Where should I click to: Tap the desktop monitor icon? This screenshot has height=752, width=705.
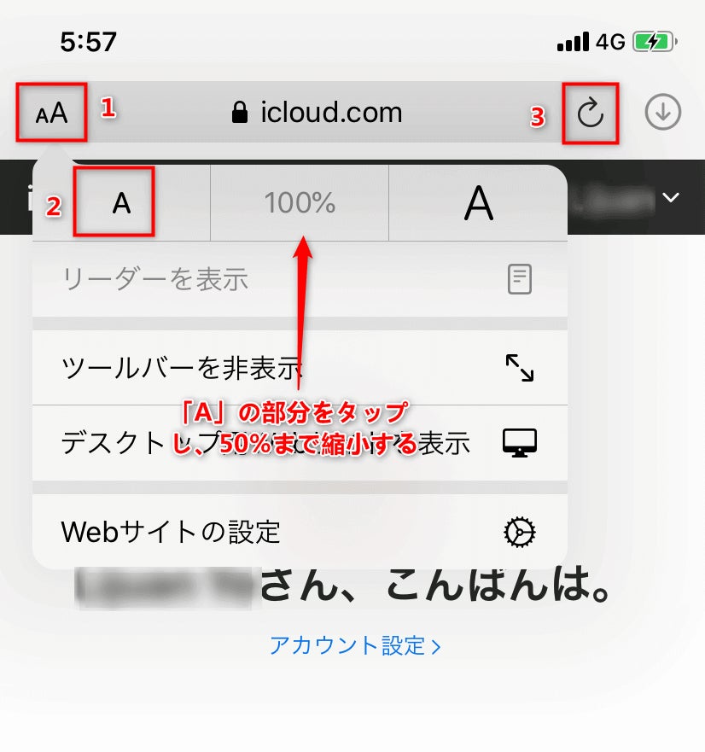click(x=520, y=443)
